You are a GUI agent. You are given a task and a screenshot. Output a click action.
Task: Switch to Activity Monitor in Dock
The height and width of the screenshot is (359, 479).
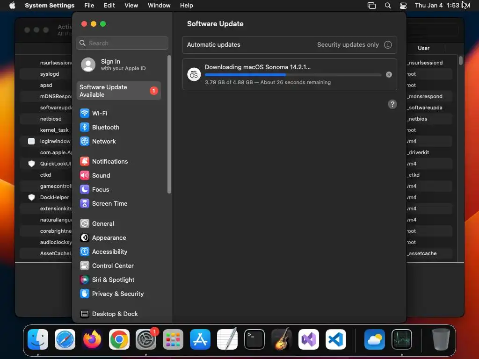pyautogui.click(x=402, y=339)
